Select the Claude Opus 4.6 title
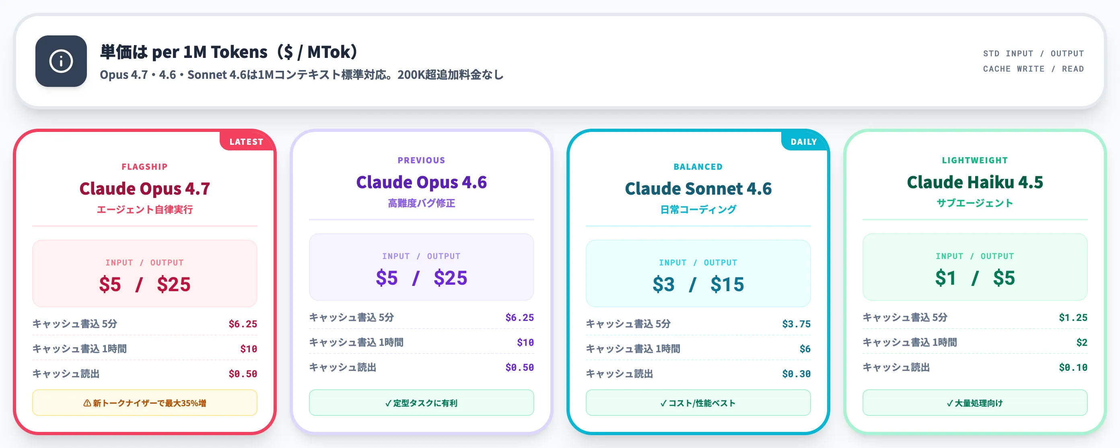Image resolution: width=1120 pixels, height=448 pixels. tap(421, 182)
